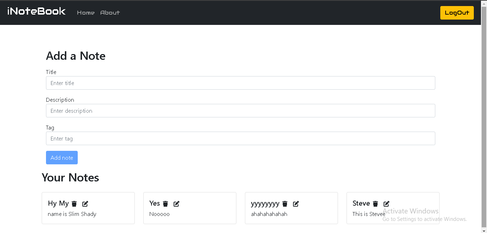Open the About page
487x233 pixels.
pyautogui.click(x=110, y=12)
